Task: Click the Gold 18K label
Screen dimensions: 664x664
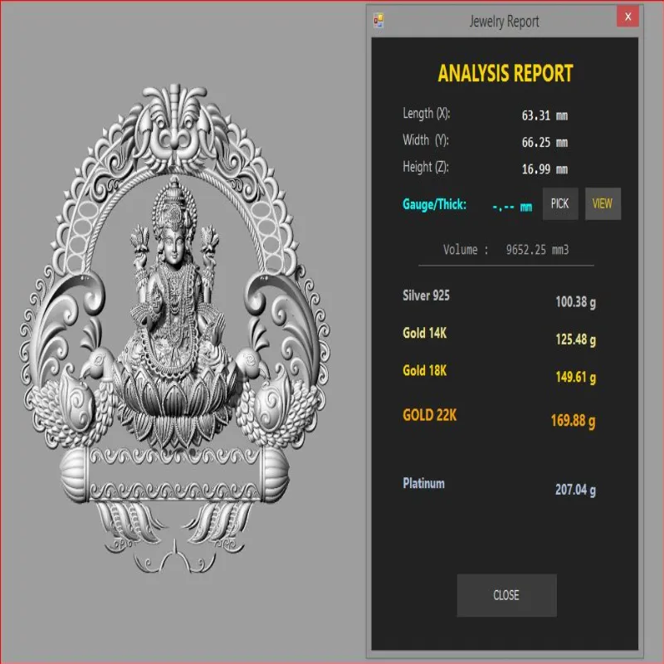Action: 424,370
